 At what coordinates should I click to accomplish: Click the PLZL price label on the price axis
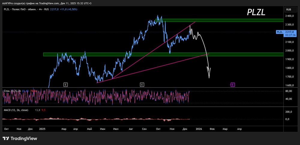[x=280, y=32]
